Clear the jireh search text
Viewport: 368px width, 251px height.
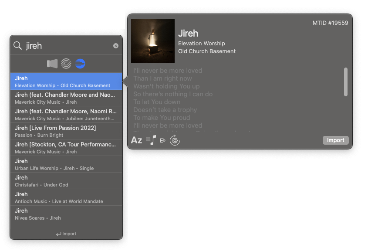click(116, 46)
